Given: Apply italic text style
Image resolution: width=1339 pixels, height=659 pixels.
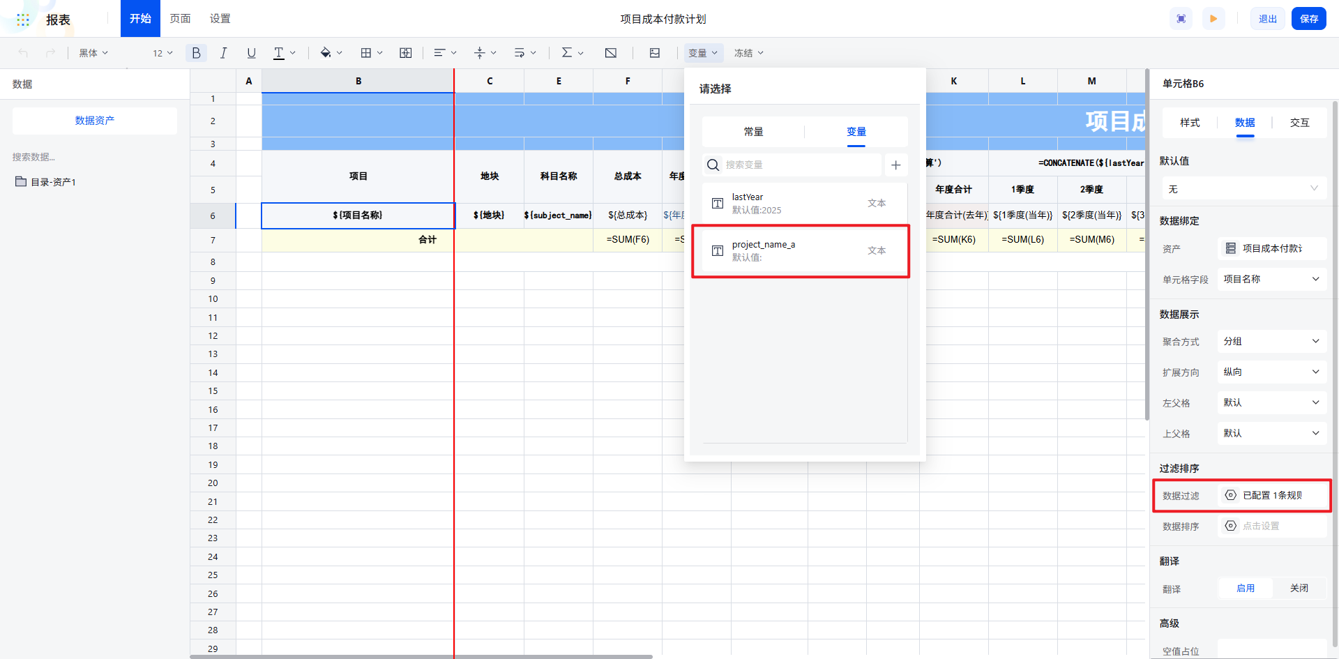Looking at the screenshot, I should pos(223,53).
